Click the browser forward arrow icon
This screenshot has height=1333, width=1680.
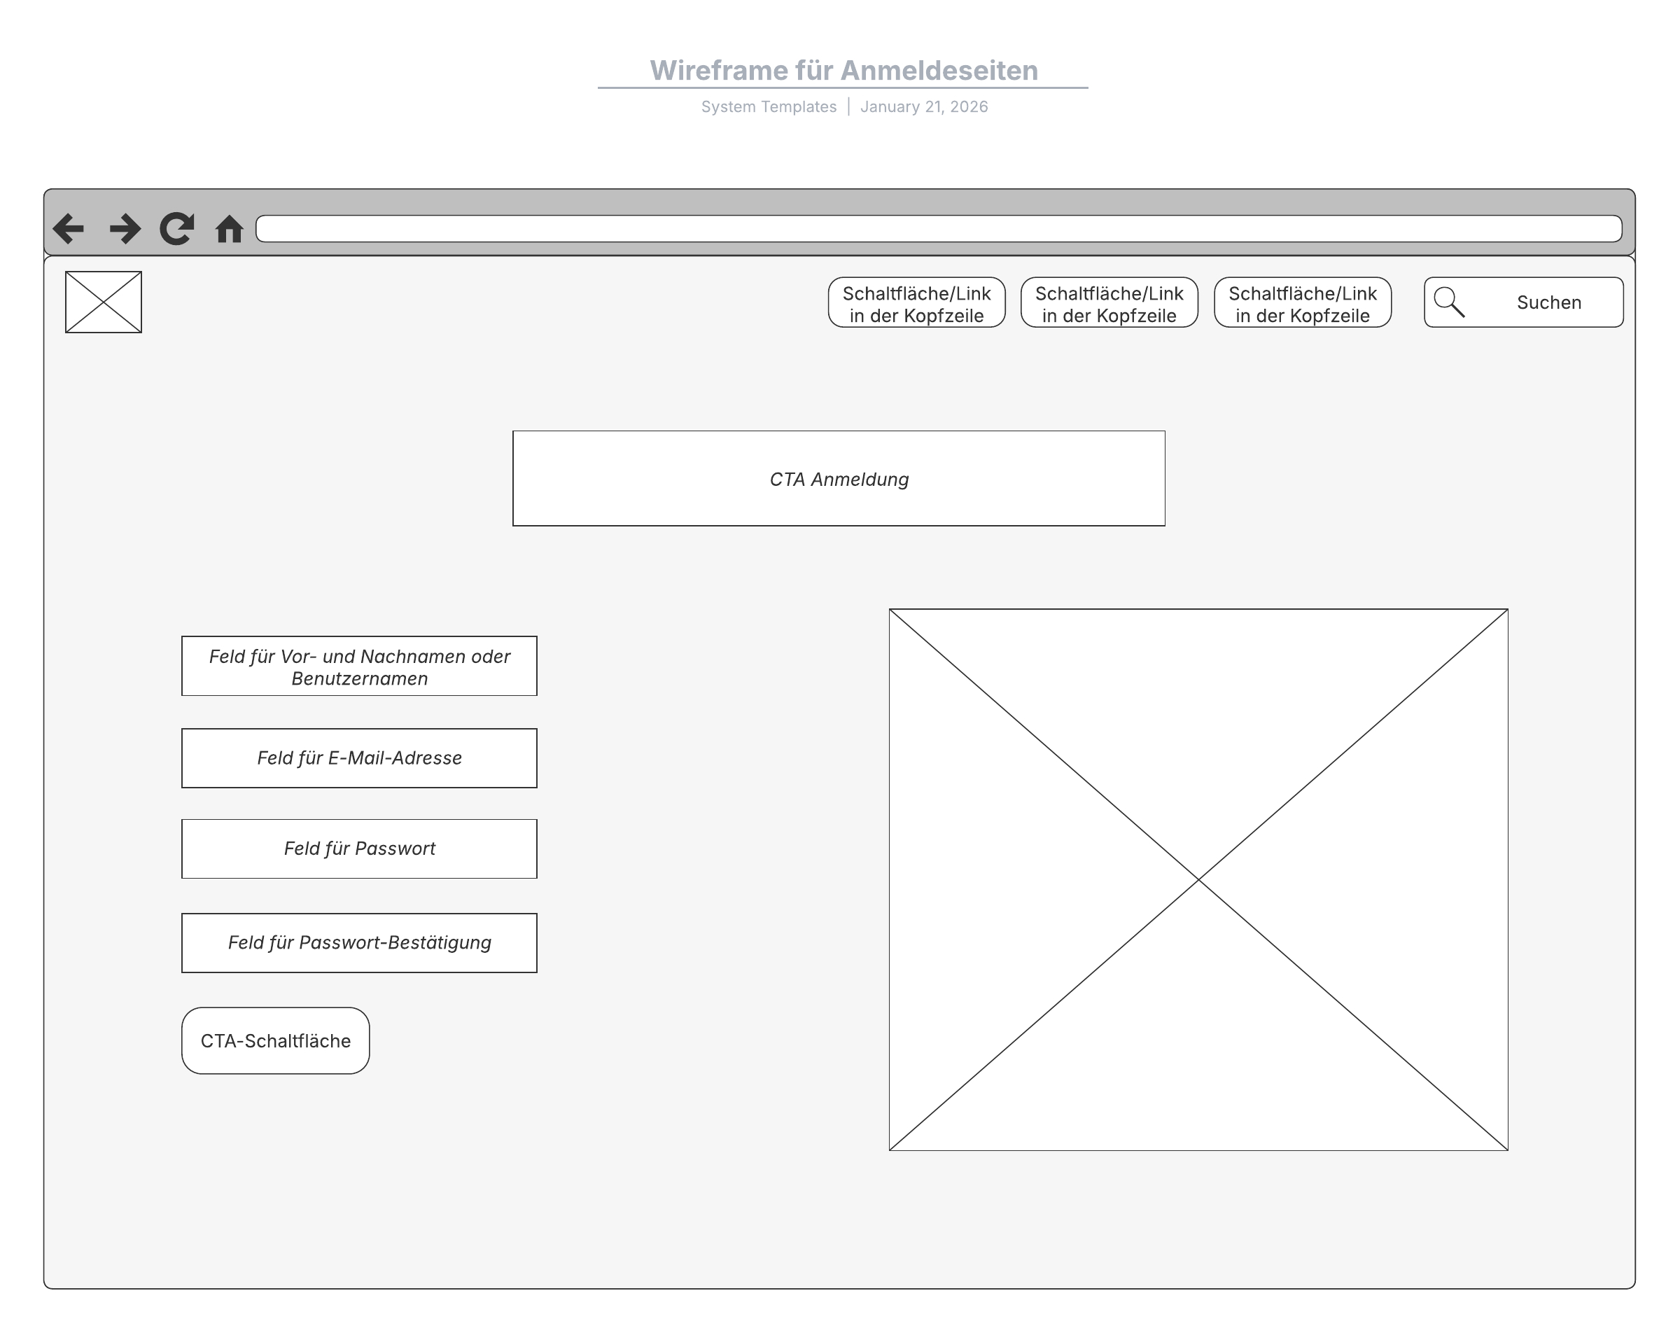click(x=125, y=229)
